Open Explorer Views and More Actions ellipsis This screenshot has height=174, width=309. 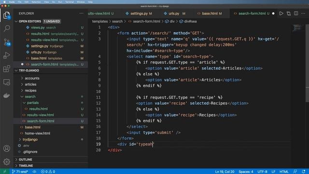click(82, 14)
